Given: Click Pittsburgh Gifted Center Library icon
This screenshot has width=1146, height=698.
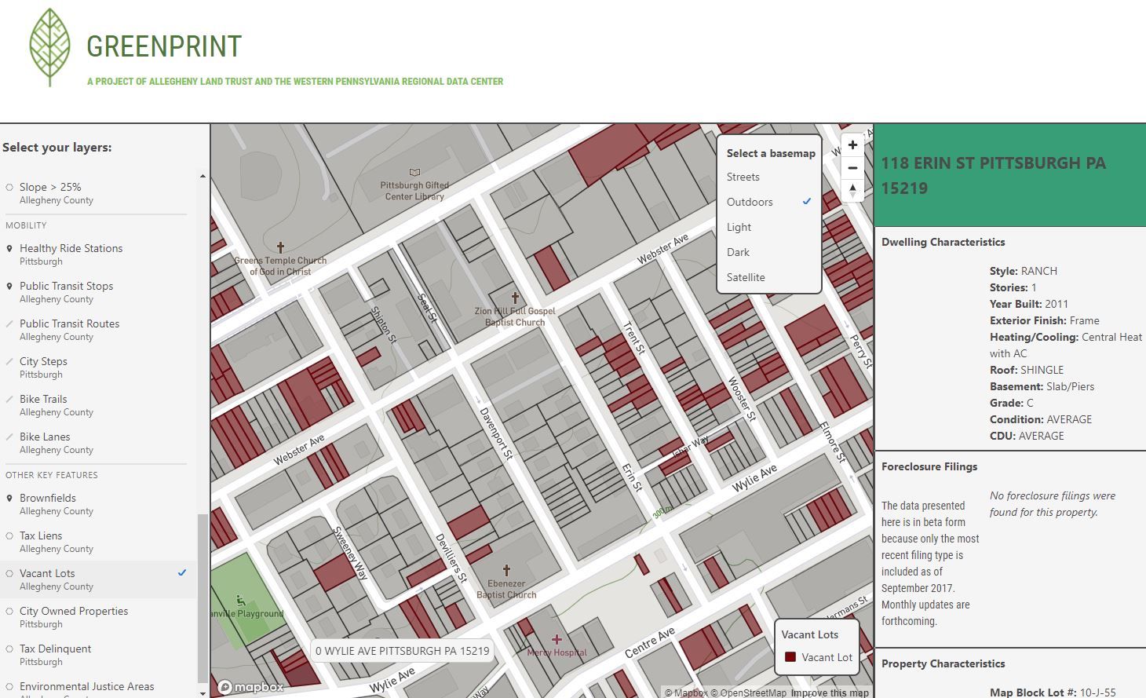Looking at the screenshot, I should [414, 173].
